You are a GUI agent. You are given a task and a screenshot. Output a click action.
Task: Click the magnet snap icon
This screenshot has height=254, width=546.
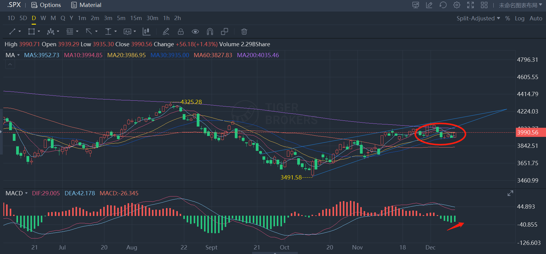point(210,32)
